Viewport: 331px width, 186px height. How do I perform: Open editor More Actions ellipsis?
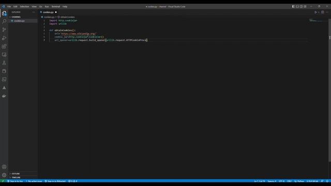327,12
